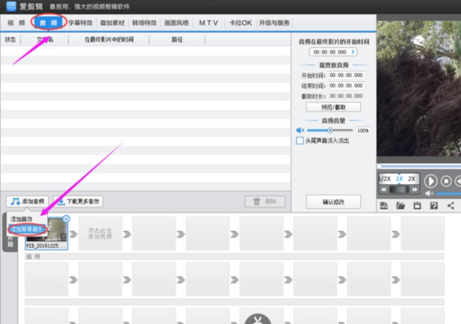Click the 开始时间 input field

[x=346, y=75]
